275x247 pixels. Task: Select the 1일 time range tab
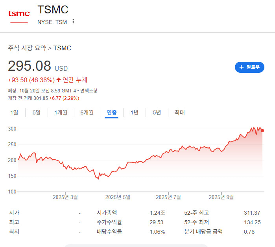tap(14, 112)
